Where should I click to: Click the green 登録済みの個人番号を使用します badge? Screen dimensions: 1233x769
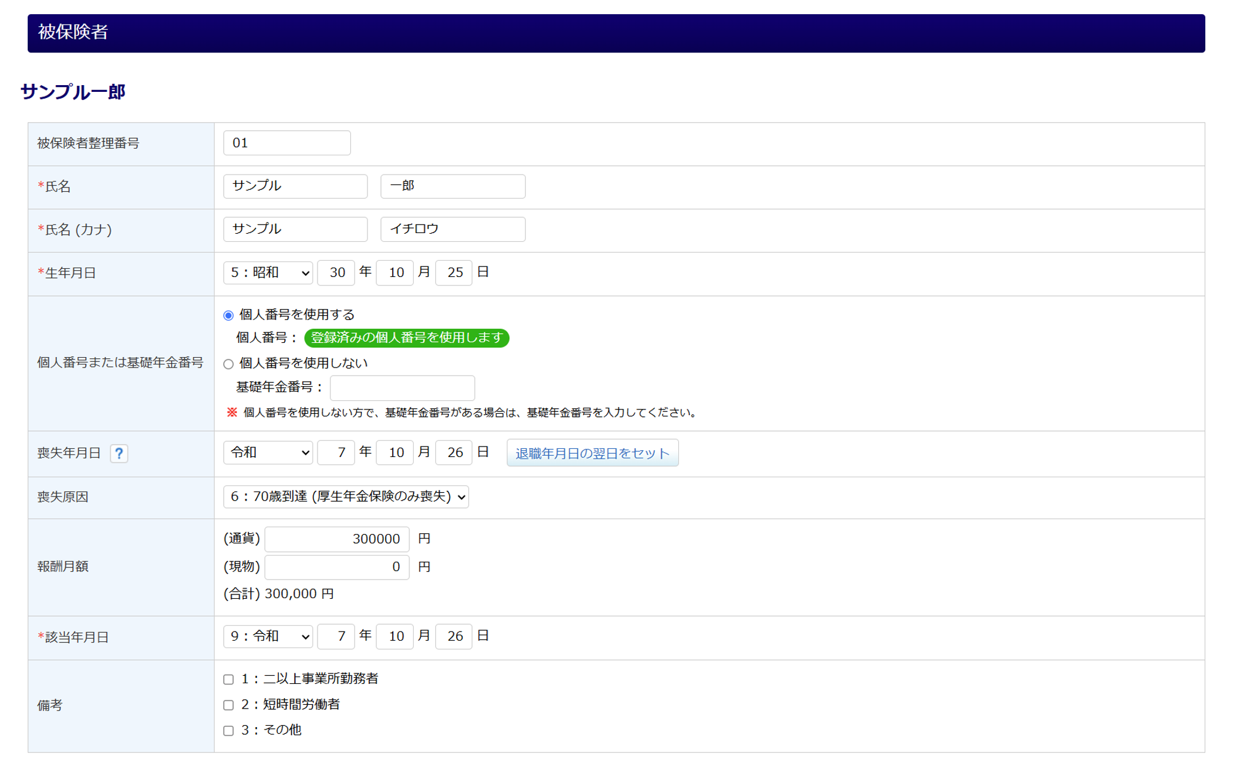click(406, 338)
